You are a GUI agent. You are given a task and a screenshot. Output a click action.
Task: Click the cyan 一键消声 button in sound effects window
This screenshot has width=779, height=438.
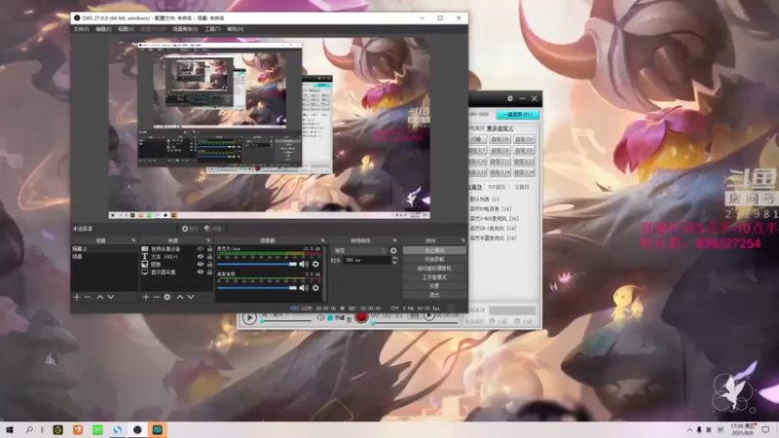517,115
